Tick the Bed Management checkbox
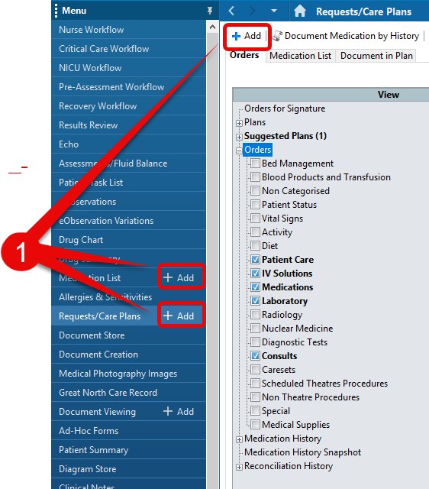The height and width of the screenshot is (489, 429). pos(255,163)
